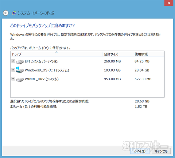Click the 260.00 MB total size value

[112, 61]
